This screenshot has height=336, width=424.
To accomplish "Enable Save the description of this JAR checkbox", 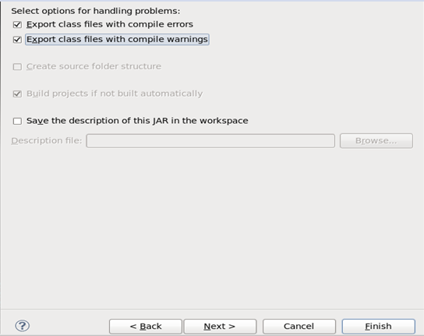I will point(17,121).
